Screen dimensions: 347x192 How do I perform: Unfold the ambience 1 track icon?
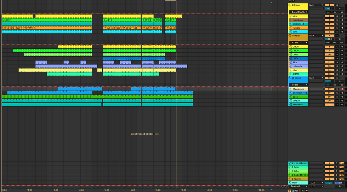coord(291,24)
